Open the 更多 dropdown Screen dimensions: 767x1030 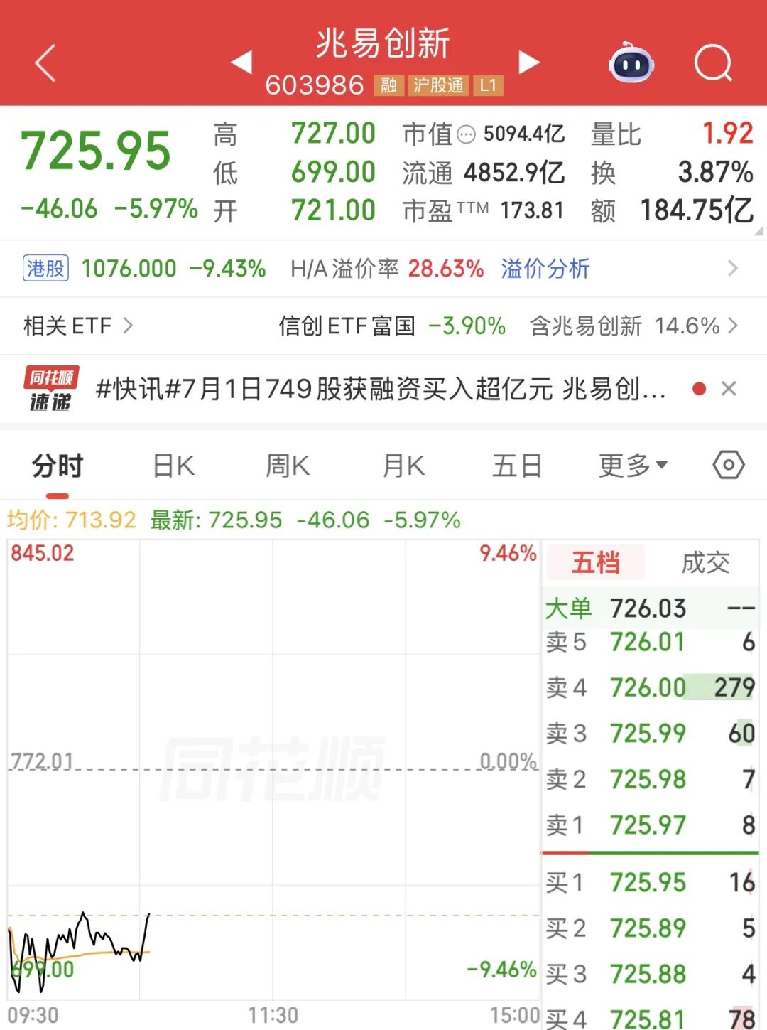click(633, 466)
